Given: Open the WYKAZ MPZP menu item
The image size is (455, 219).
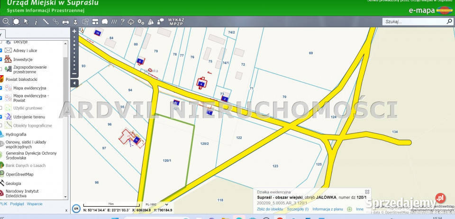Looking at the screenshot, I should pyautogui.click(x=176, y=21).
